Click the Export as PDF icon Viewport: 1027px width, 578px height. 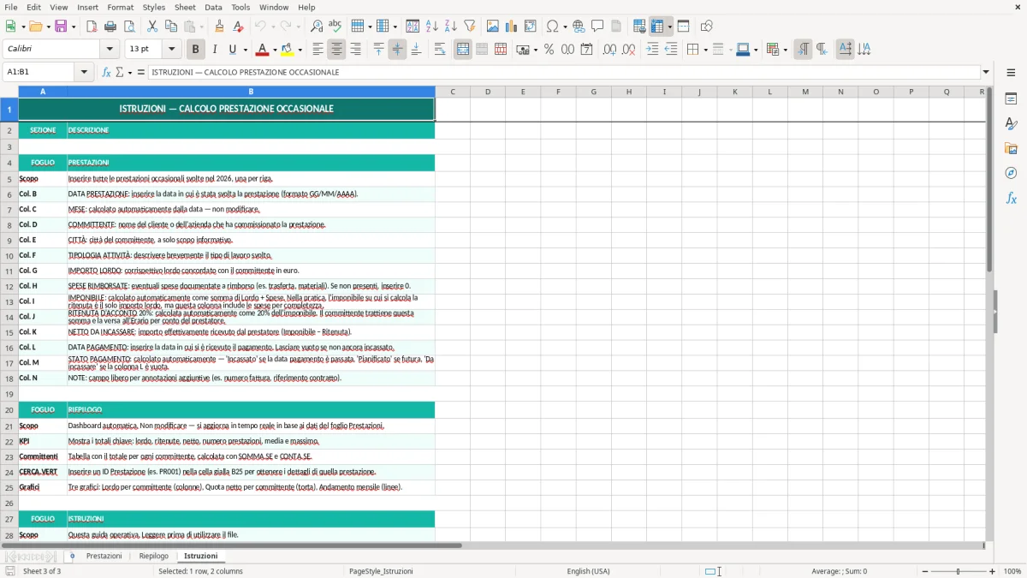[92, 27]
